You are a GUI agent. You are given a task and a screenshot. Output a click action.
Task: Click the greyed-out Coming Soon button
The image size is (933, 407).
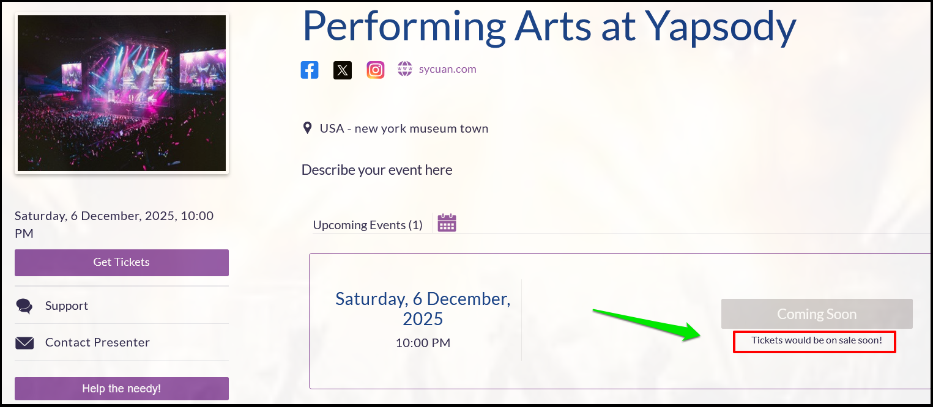817,314
